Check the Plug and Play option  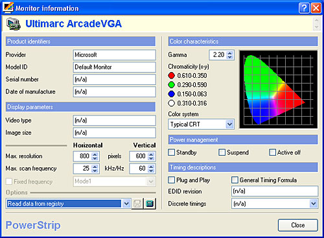point(172,180)
